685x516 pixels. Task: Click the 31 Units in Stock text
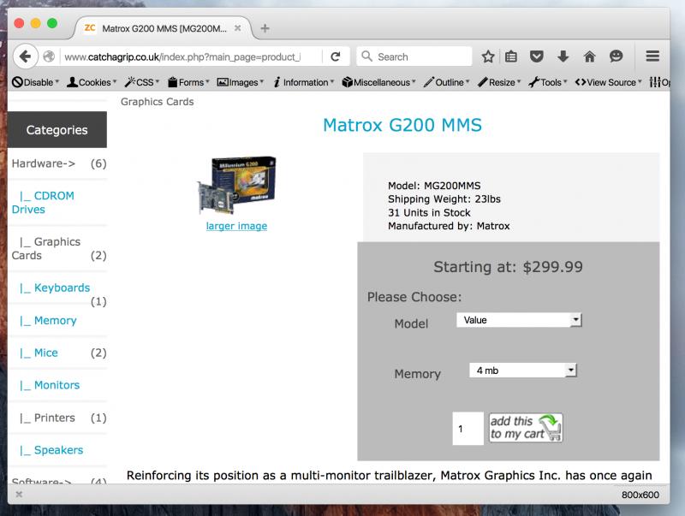coord(429,212)
